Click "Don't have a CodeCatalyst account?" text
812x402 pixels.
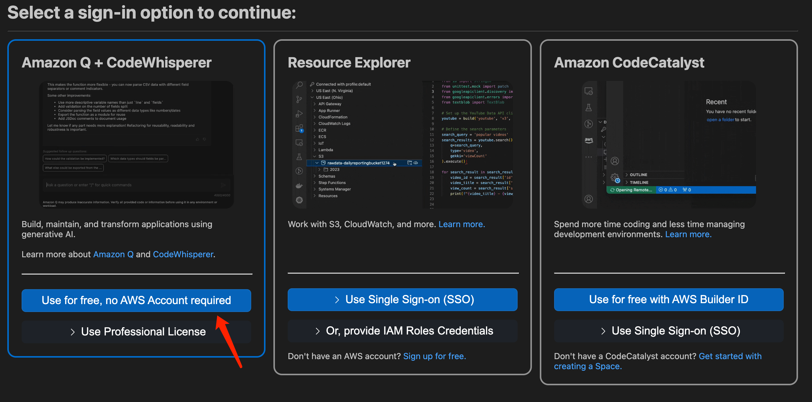coord(625,356)
